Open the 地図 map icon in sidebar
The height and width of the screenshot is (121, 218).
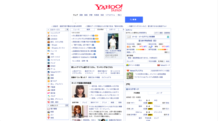pos(49,75)
